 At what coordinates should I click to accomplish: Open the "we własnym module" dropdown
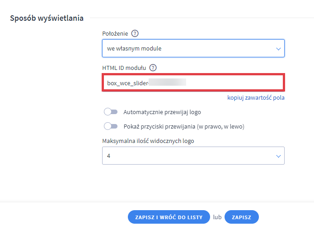(x=193, y=49)
